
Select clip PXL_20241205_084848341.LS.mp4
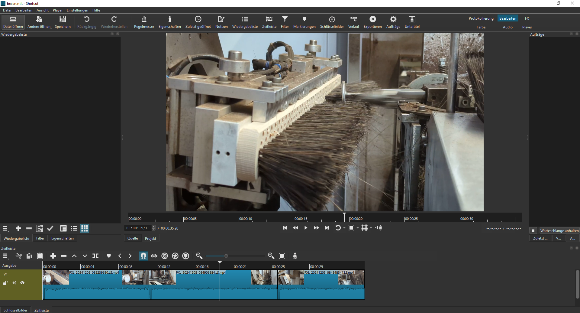click(x=321, y=285)
